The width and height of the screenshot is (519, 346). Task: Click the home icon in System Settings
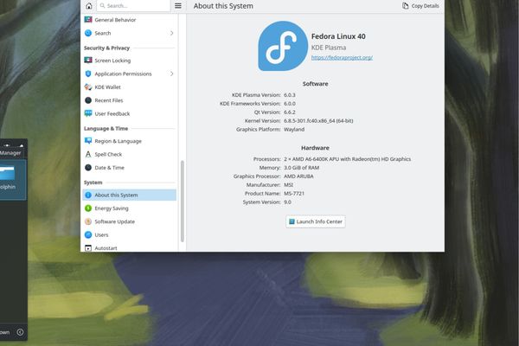pyautogui.click(x=89, y=6)
